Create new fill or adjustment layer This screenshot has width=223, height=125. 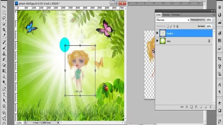(x=196, y=107)
